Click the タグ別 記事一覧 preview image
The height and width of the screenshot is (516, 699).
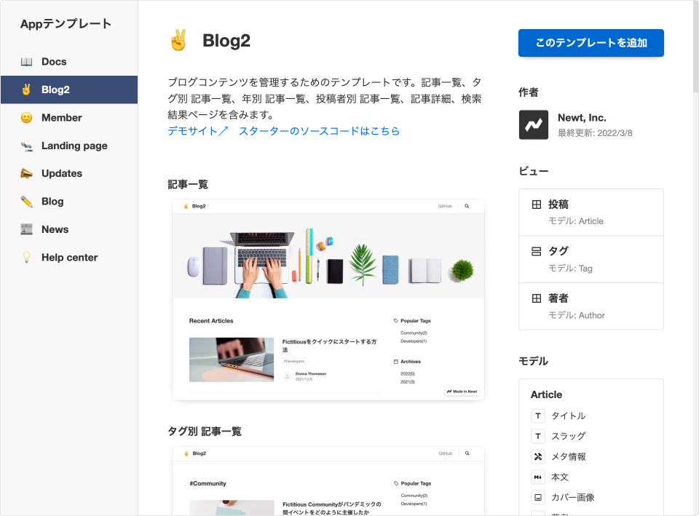(x=328, y=480)
